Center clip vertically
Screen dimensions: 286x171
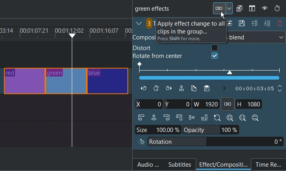[x=191, y=118]
